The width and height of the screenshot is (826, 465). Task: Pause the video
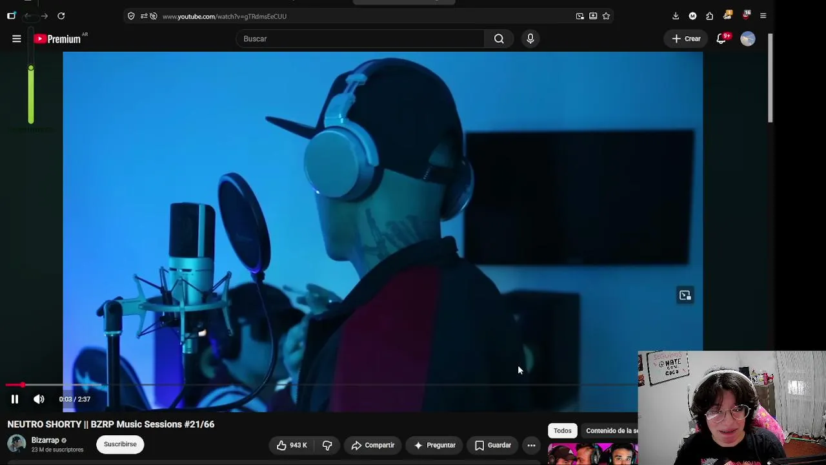coord(15,399)
